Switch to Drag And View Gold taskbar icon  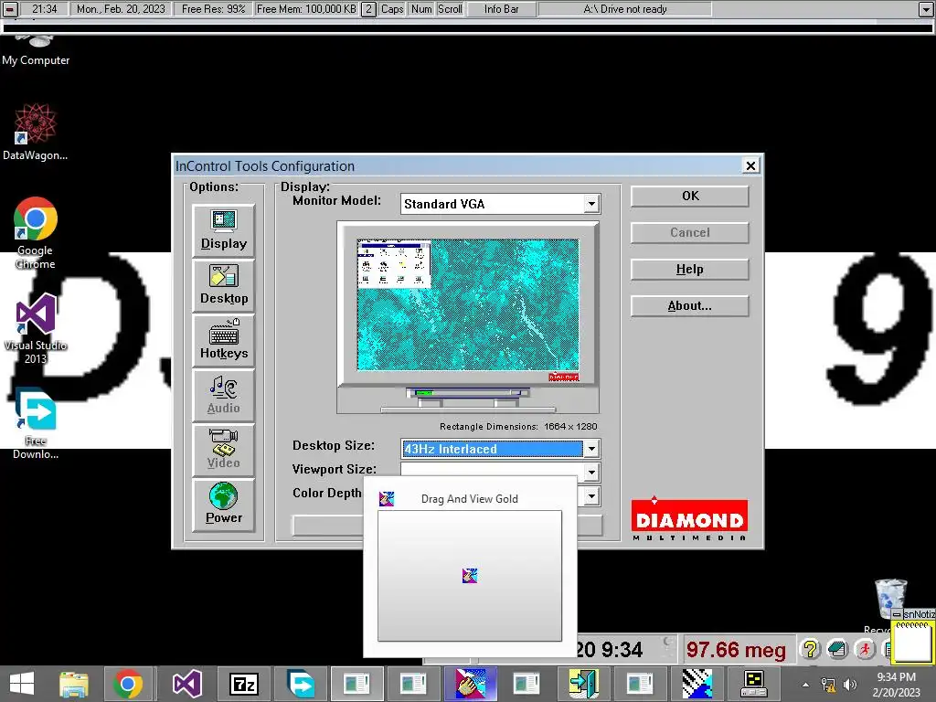pyautogui.click(x=471, y=684)
